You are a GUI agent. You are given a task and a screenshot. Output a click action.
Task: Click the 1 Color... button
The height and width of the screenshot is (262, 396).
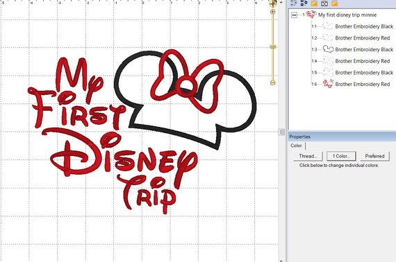pyautogui.click(x=341, y=156)
